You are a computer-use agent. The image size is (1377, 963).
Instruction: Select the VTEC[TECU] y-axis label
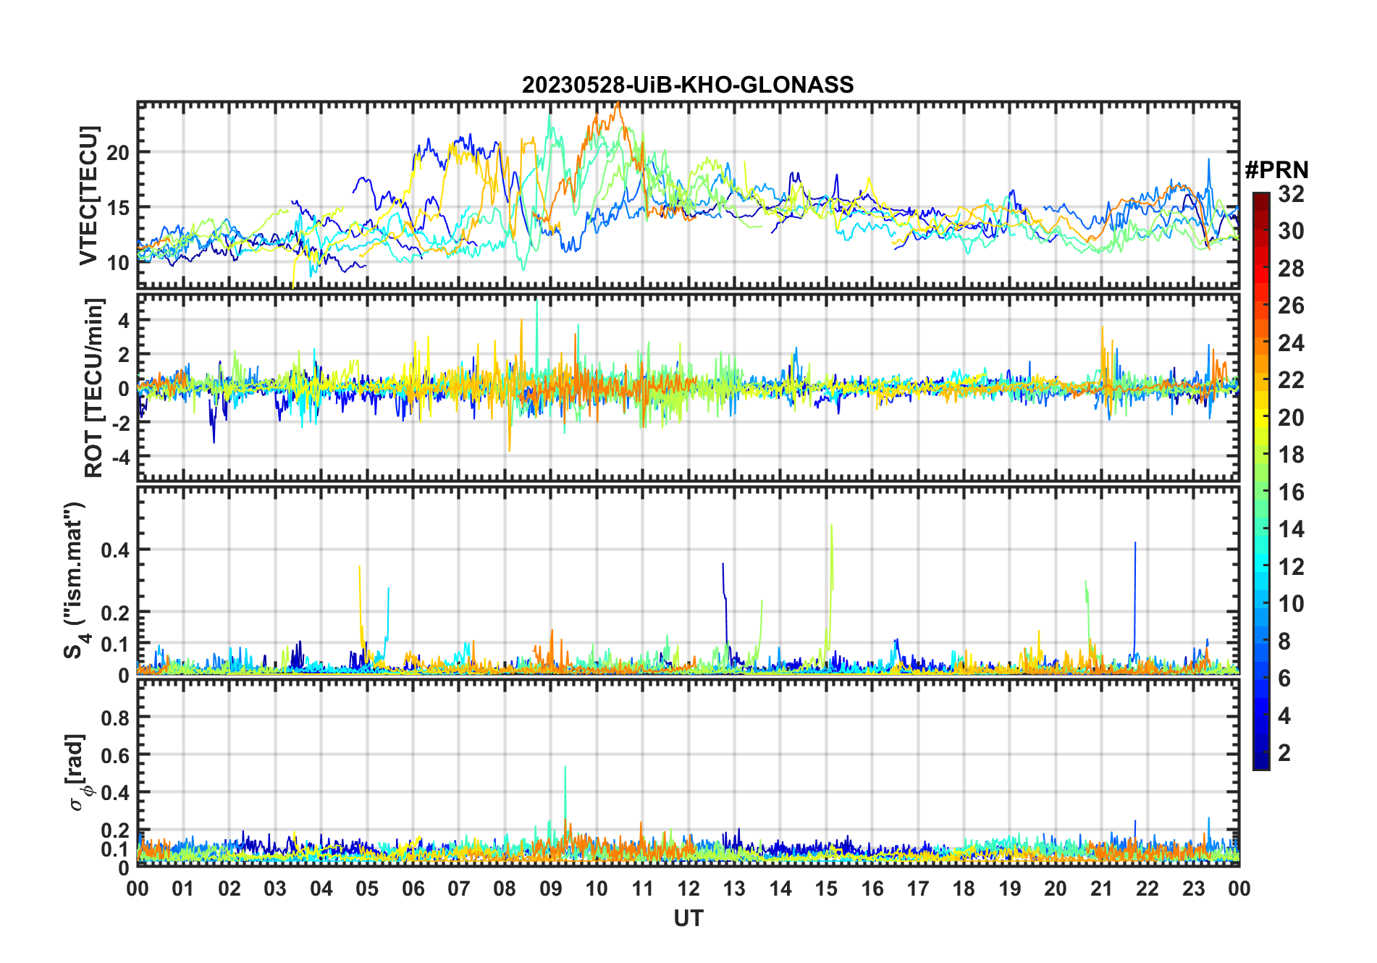coord(88,195)
